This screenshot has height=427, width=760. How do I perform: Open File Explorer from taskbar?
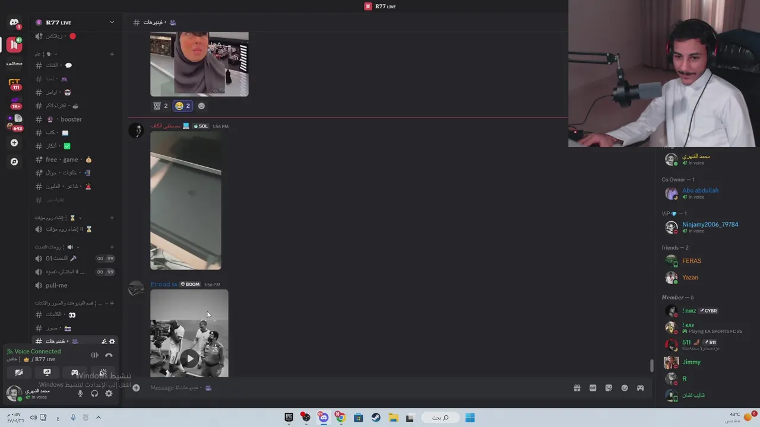393,418
